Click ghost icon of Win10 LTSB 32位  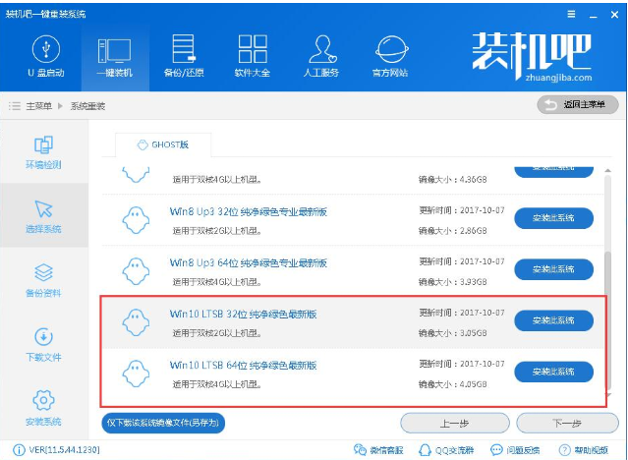click(x=136, y=322)
